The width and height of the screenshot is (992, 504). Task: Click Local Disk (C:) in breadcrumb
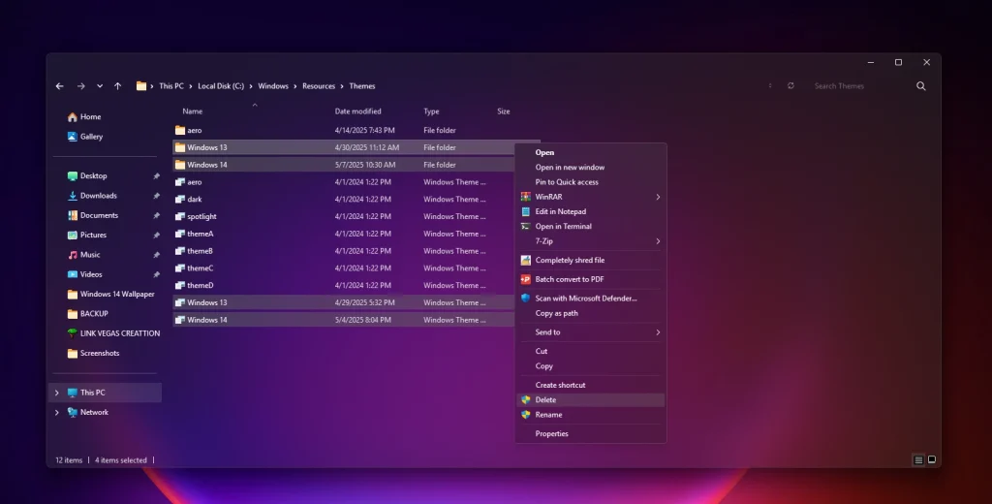pos(221,86)
